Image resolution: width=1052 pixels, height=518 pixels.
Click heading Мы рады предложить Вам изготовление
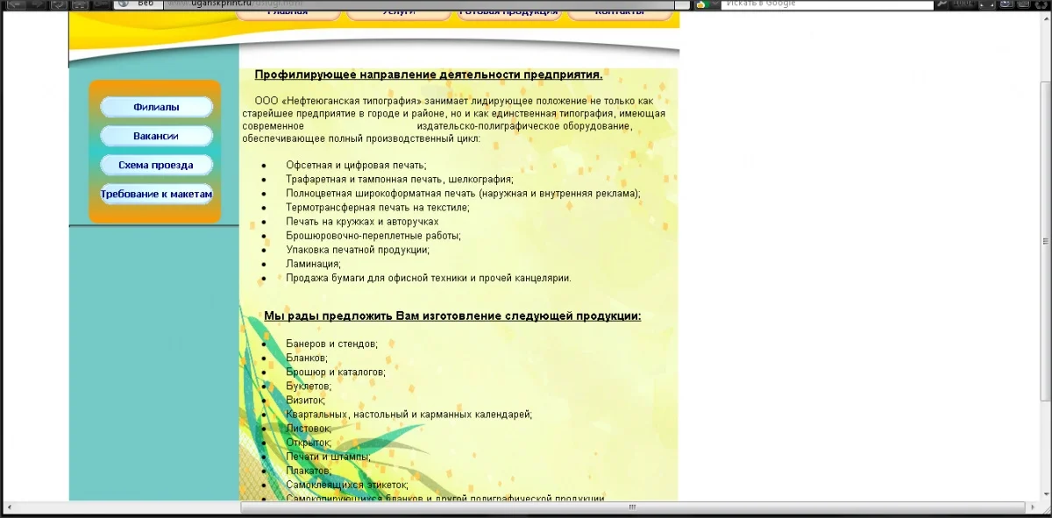[x=452, y=316]
